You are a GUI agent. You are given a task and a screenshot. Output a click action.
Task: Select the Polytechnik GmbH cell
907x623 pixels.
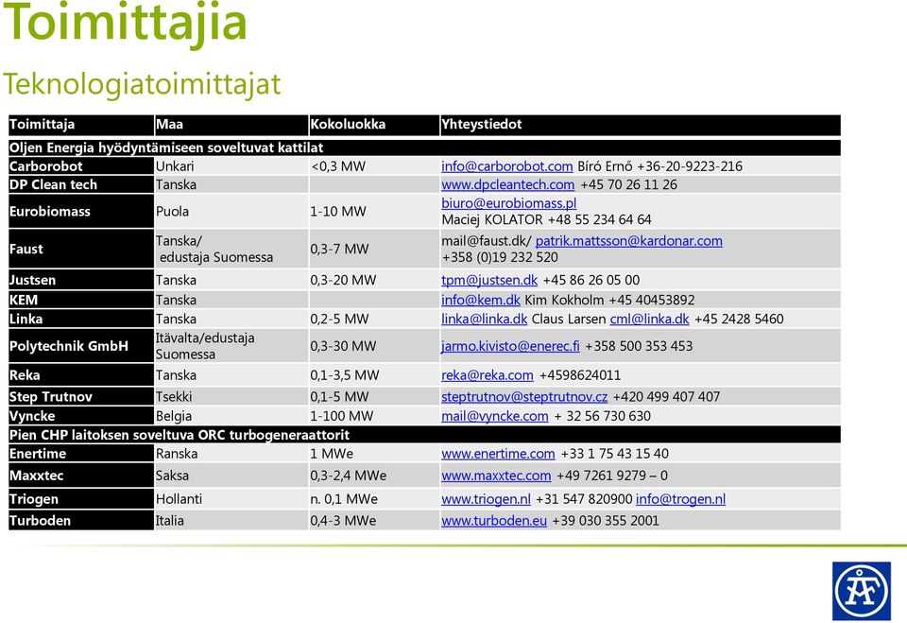[x=81, y=346]
